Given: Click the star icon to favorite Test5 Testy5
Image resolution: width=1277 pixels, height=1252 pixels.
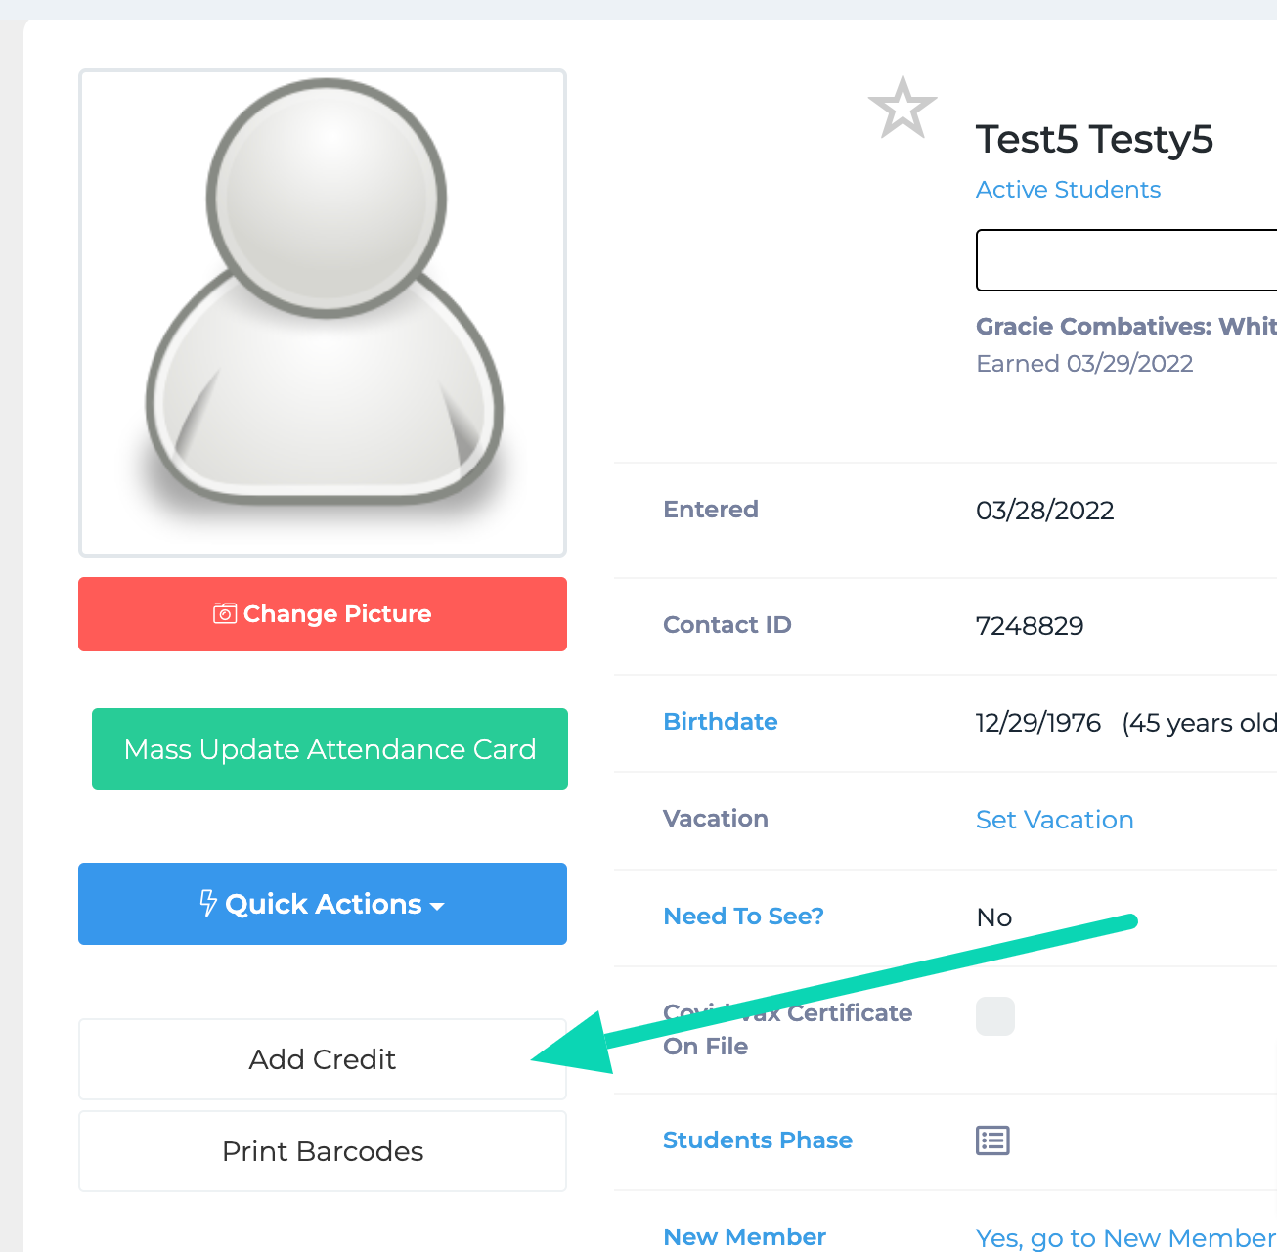Looking at the screenshot, I should click(x=902, y=108).
